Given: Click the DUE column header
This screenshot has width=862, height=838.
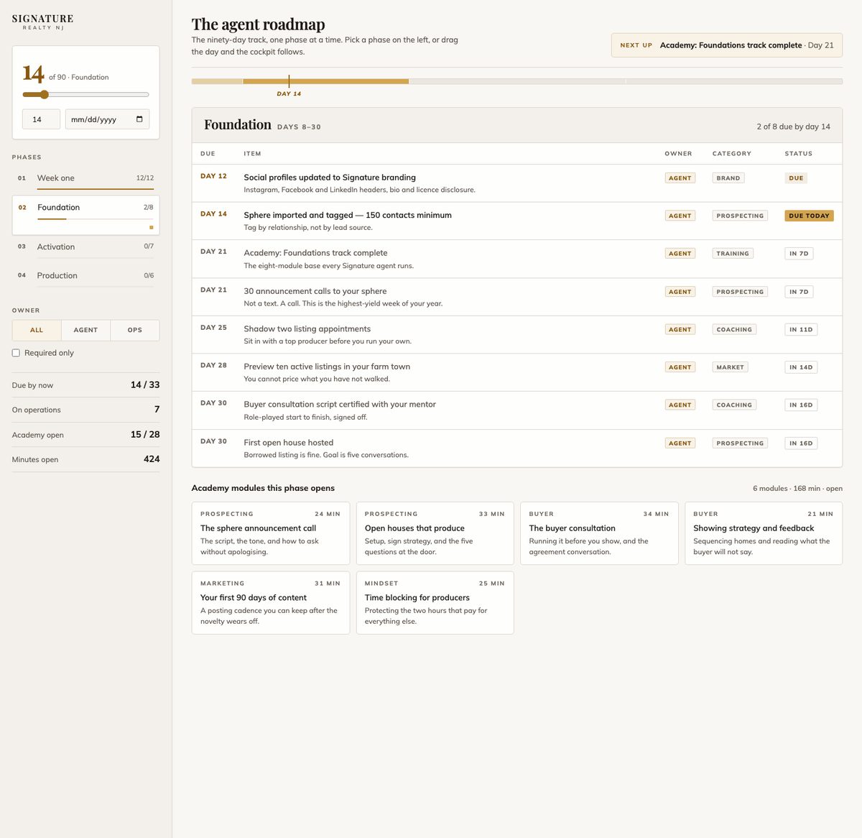Looking at the screenshot, I should tap(208, 154).
